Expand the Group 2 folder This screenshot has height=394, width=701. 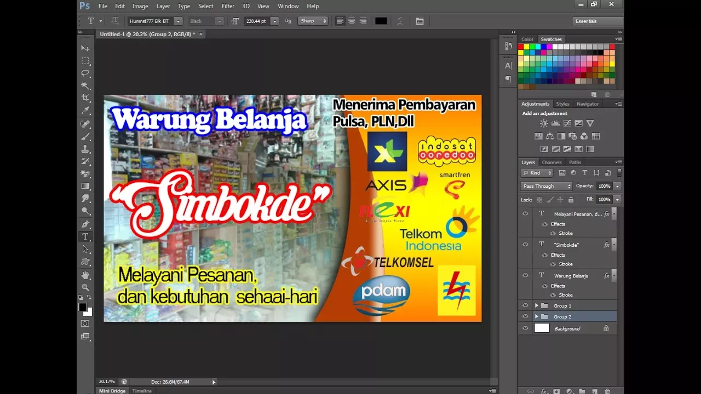point(537,316)
